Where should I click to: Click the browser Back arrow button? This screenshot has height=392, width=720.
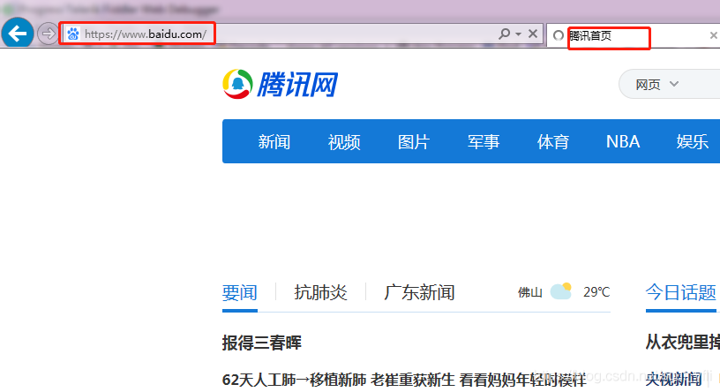point(18,33)
